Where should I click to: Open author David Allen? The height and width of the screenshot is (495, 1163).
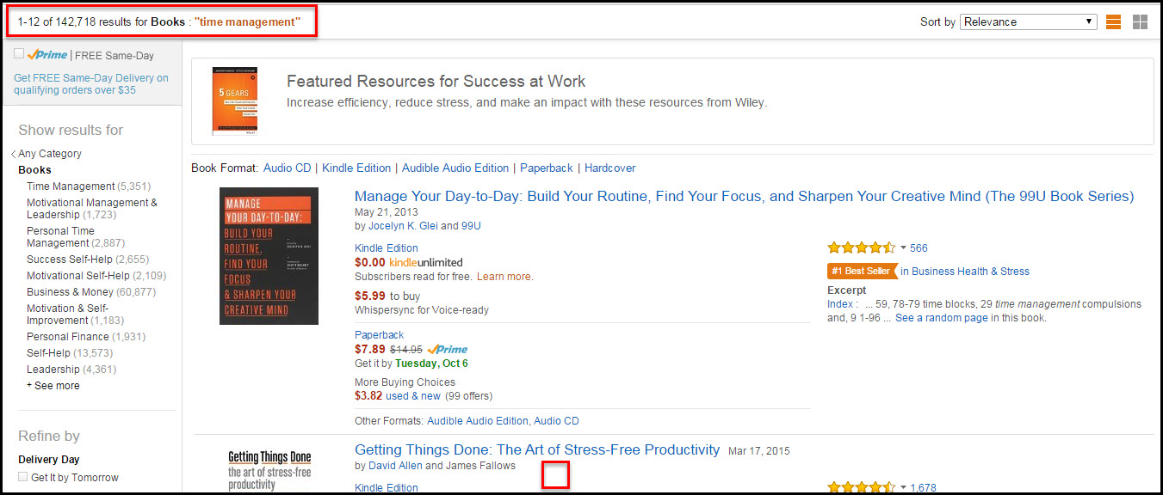pyautogui.click(x=395, y=466)
